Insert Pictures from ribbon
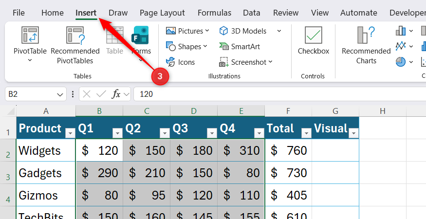This screenshot has height=219, width=426. click(187, 31)
